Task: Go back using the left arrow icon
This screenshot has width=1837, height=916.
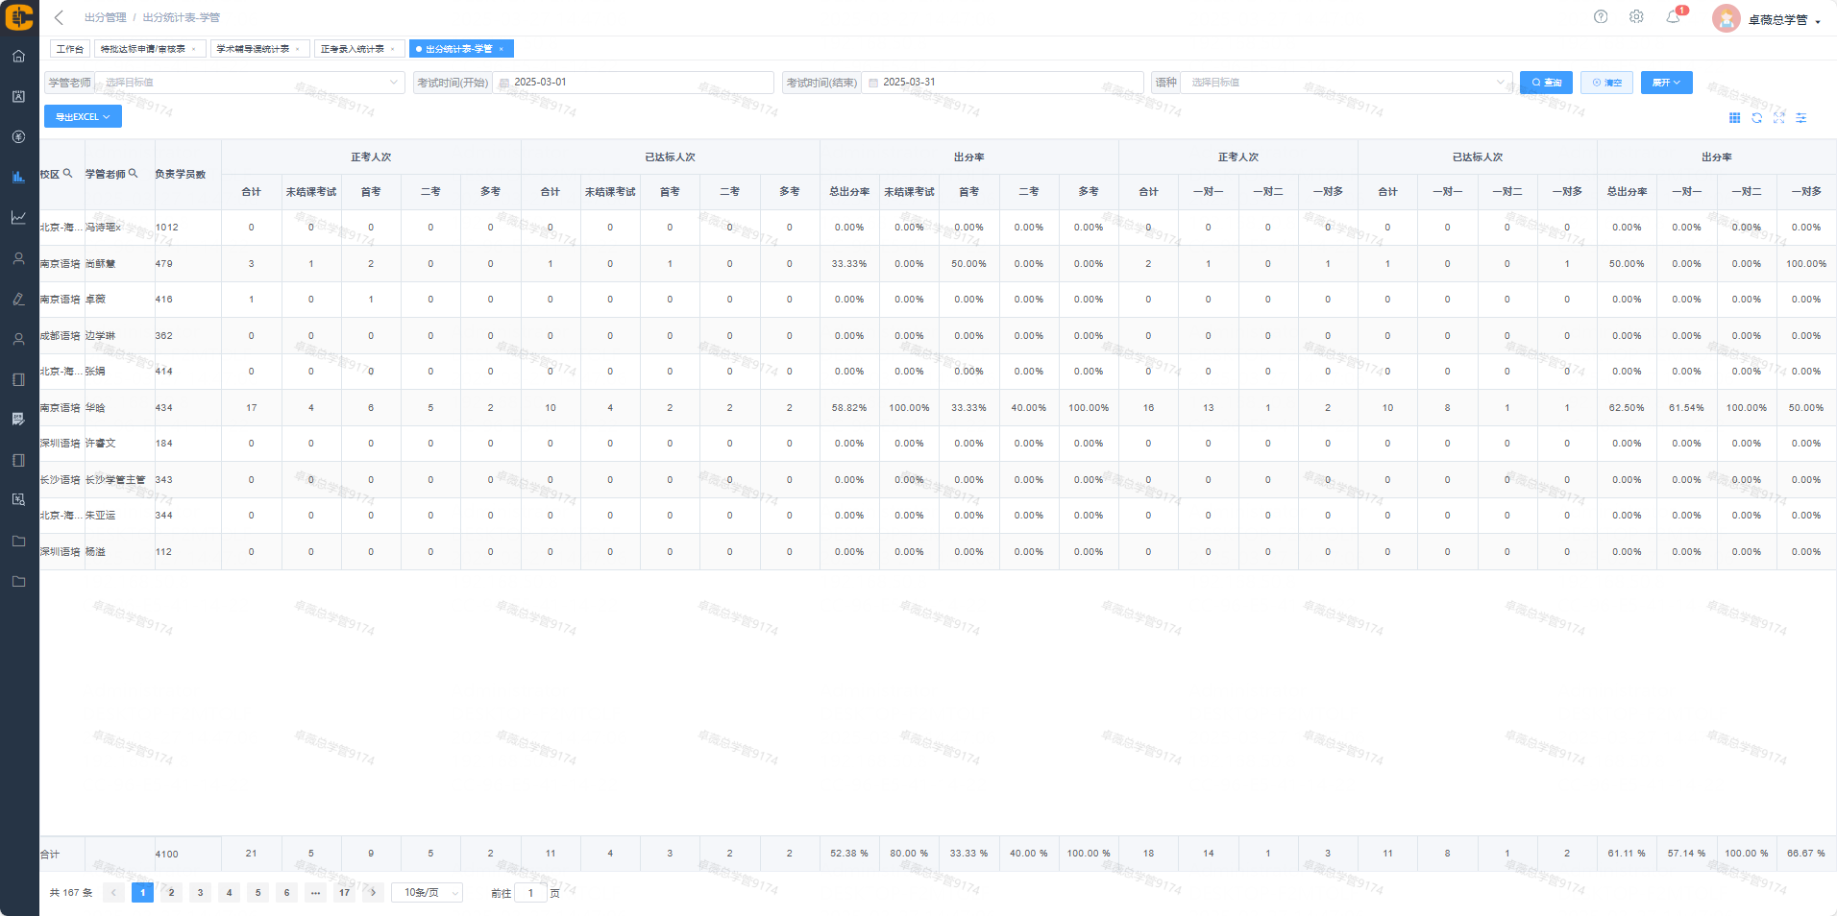Action: [x=59, y=17]
